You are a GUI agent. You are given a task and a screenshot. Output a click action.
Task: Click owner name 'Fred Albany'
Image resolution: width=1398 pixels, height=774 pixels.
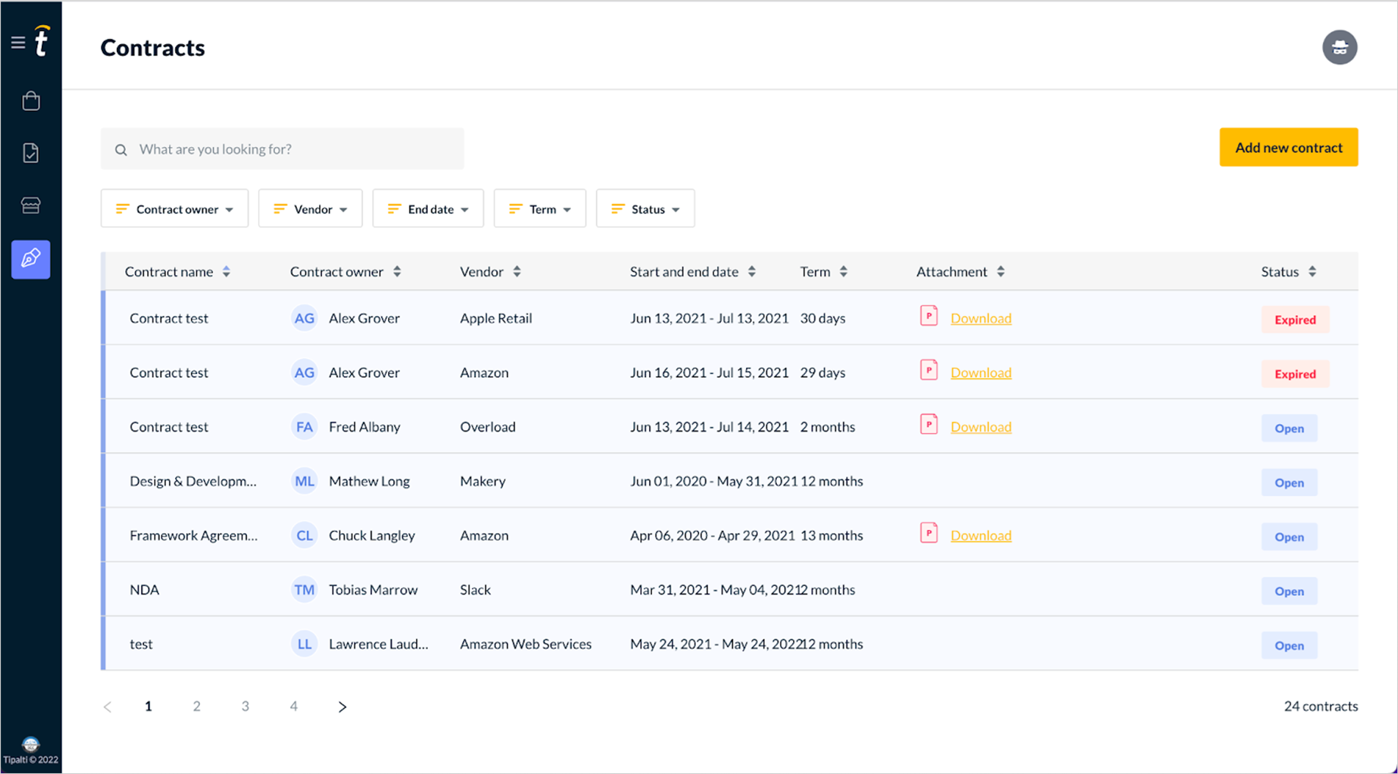click(x=365, y=427)
